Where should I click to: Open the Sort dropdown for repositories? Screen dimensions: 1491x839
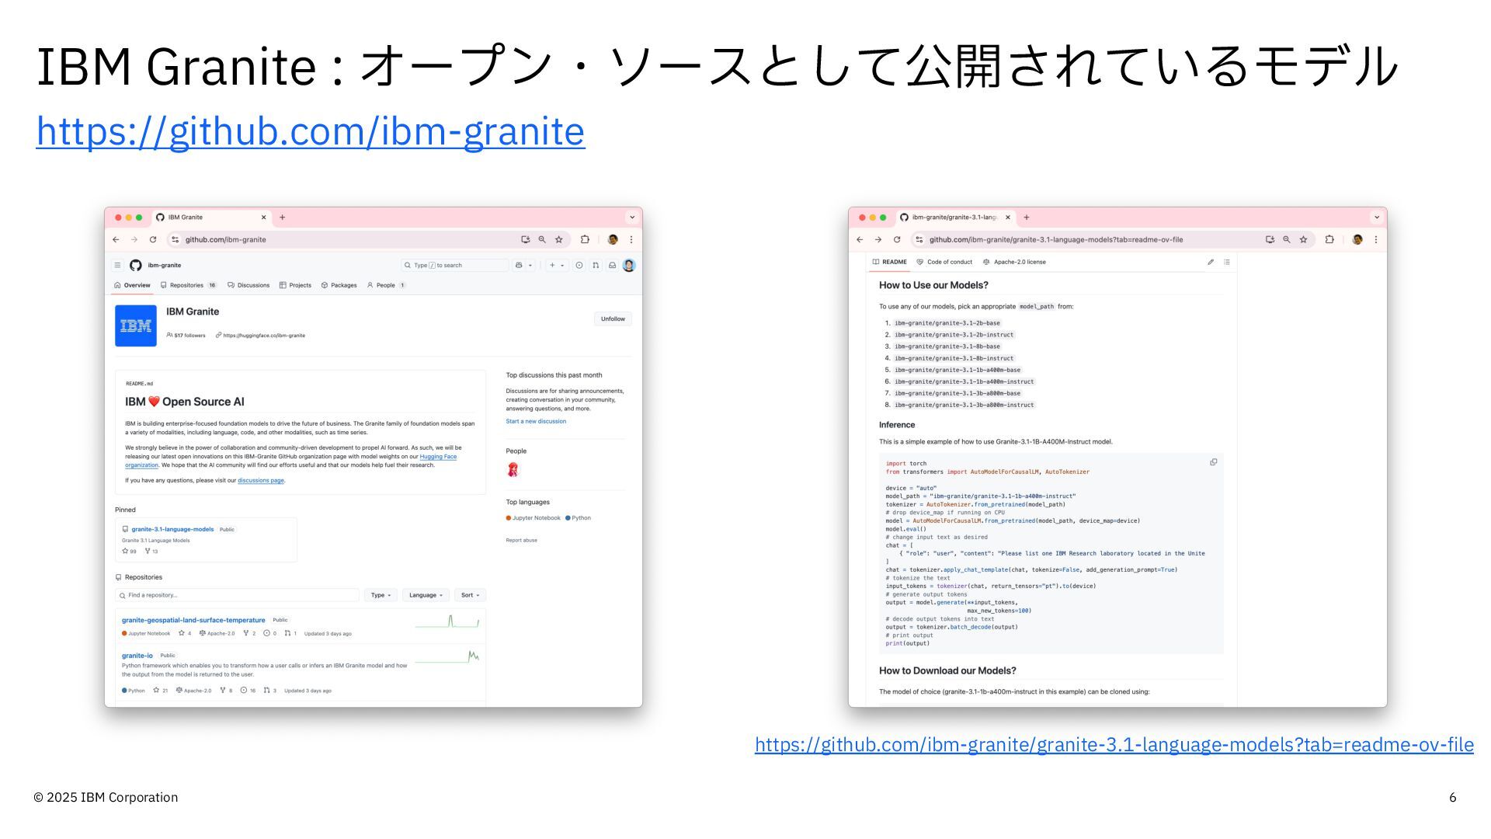[470, 595]
